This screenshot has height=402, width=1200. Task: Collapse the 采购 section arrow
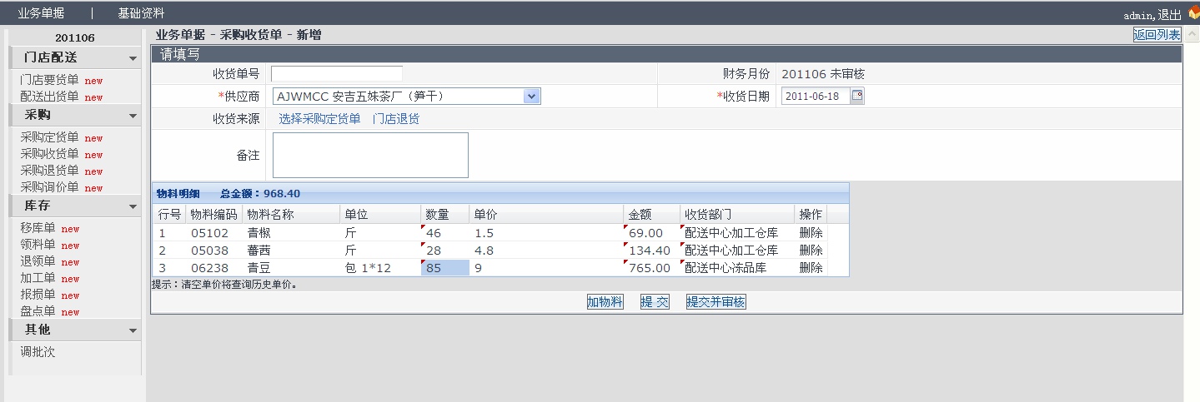[133, 116]
